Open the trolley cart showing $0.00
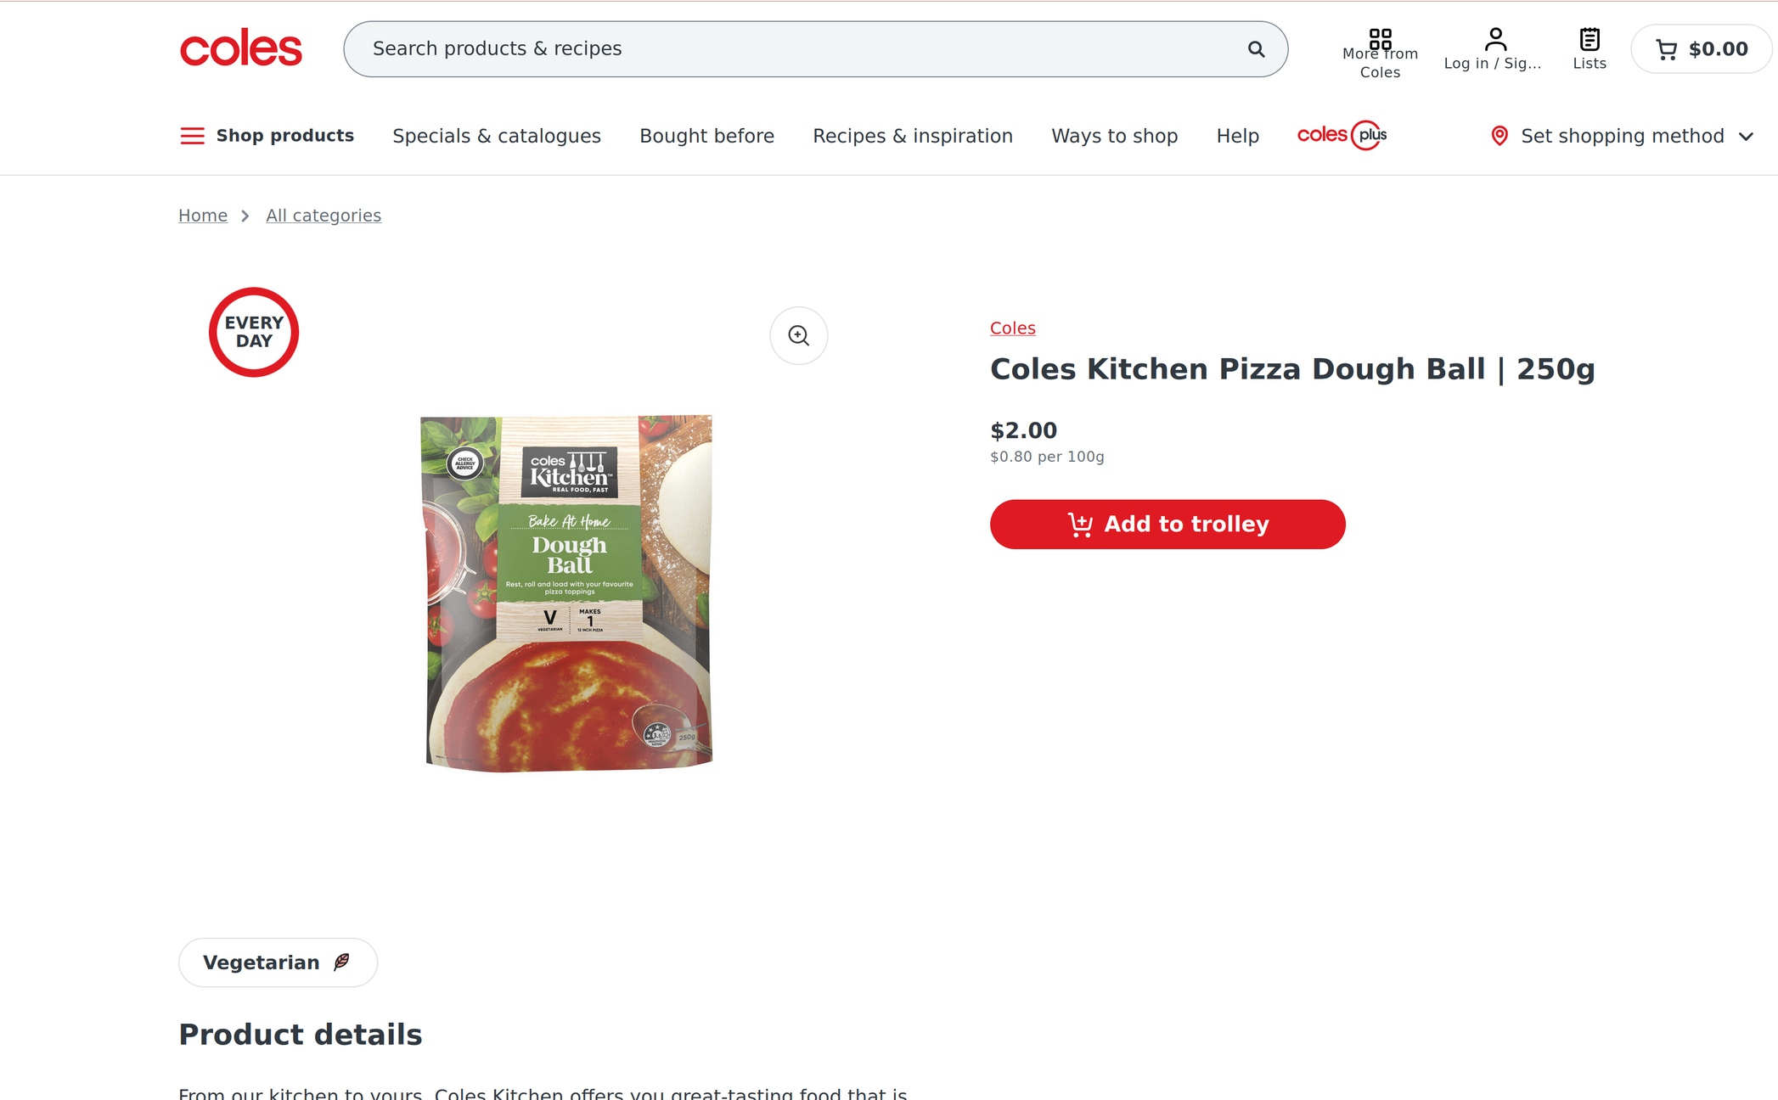Viewport: 1778px width, 1100px height. [x=1702, y=49]
